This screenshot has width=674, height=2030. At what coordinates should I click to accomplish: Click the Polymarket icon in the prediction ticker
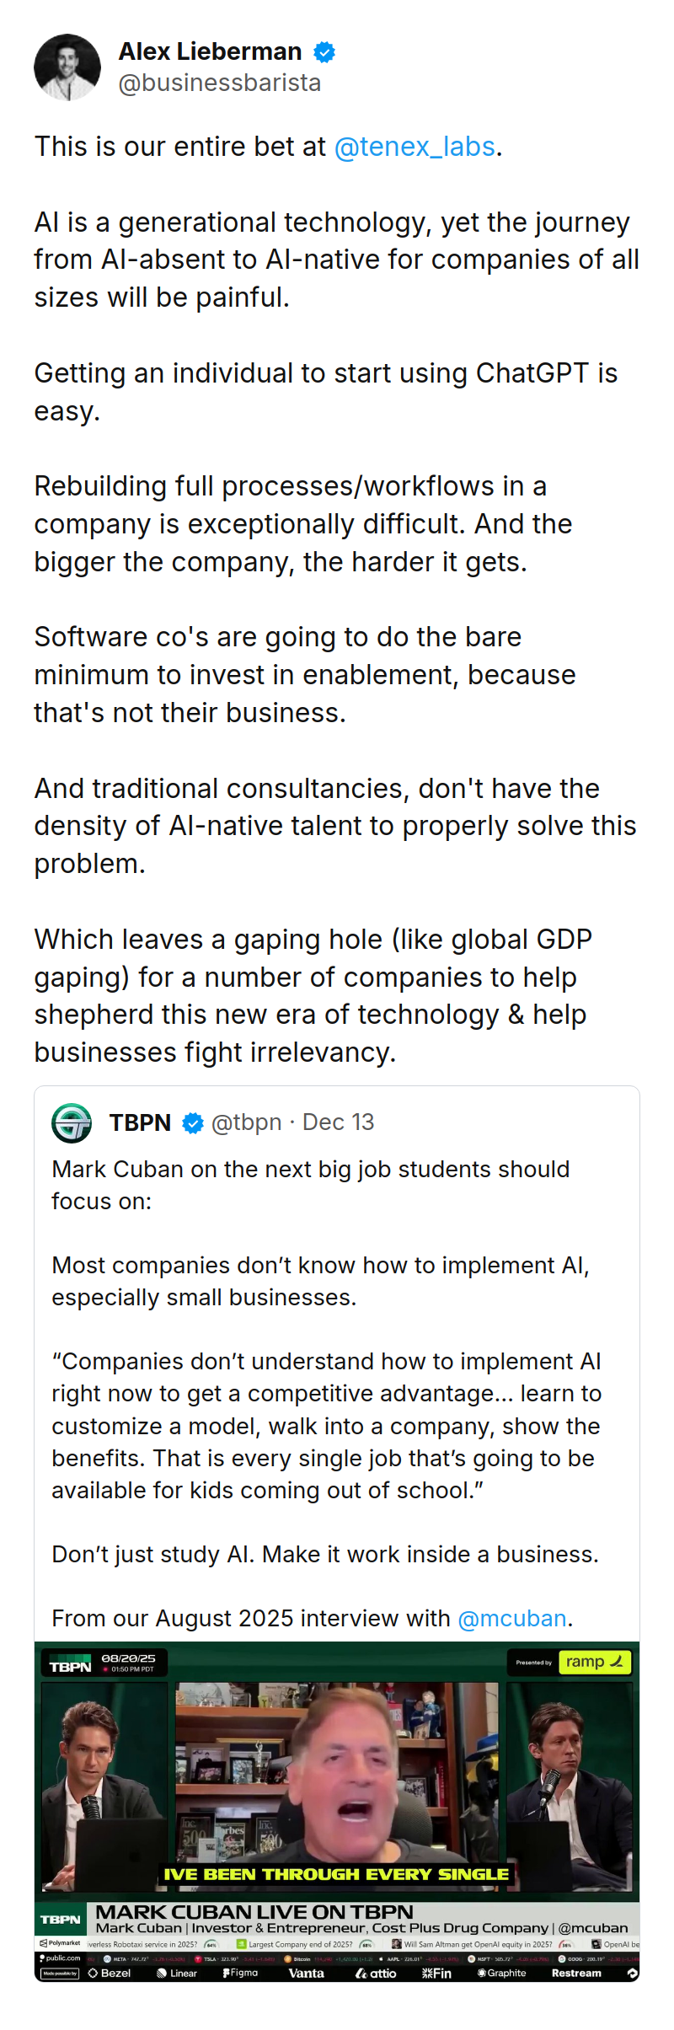click(x=43, y=1943)
